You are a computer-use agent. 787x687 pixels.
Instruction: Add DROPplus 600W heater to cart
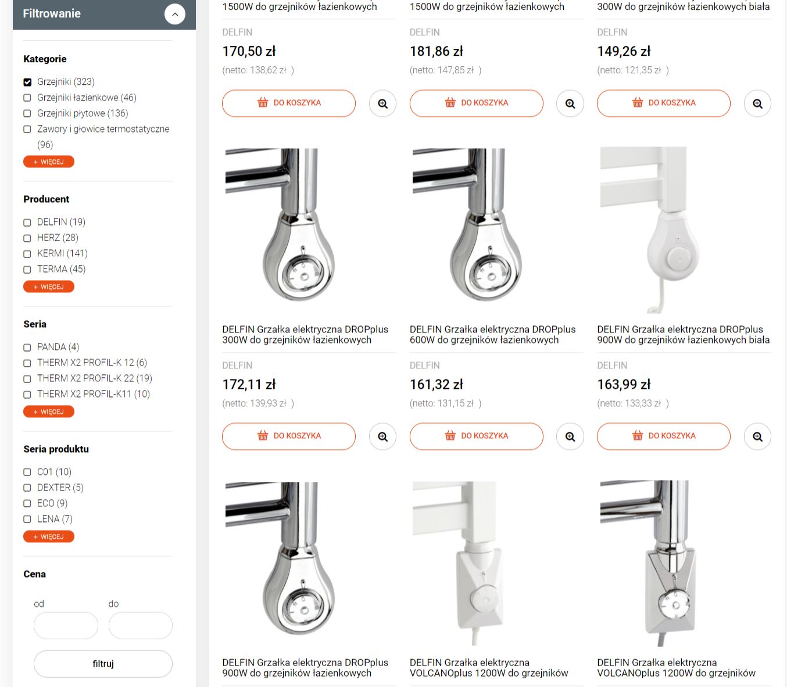pyautogui.click(x=476, y=436)
